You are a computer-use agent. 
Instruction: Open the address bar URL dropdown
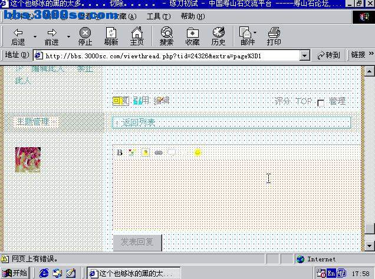coord(304,56)
